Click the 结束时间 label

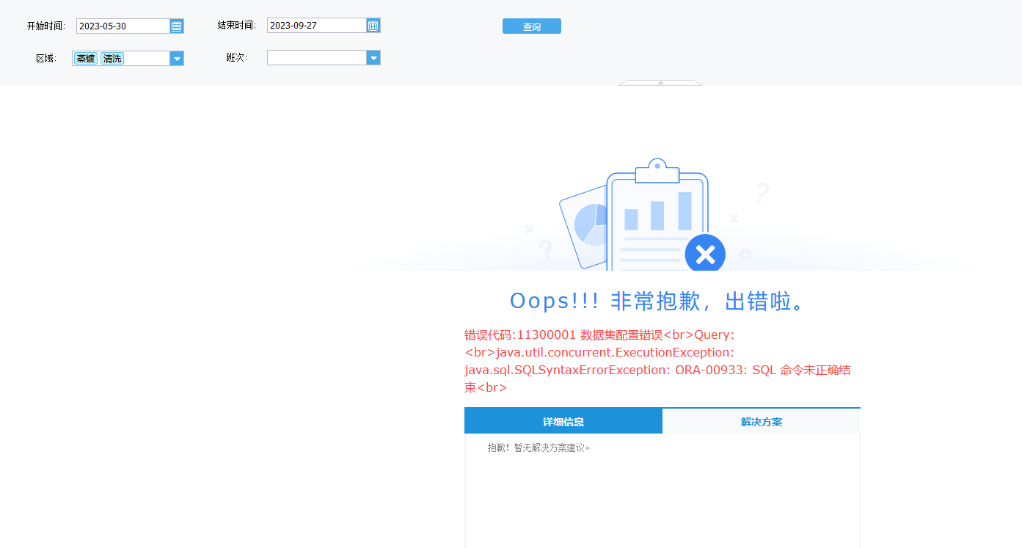point(237,26)
